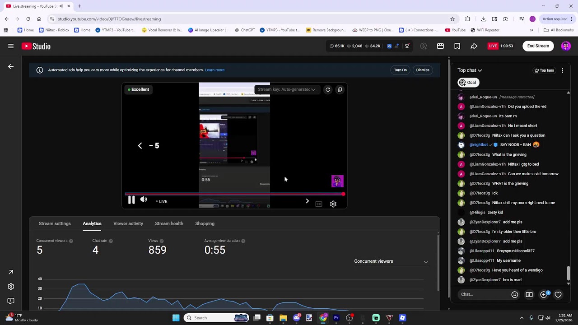The image size is (578, 325).
Task: Click the chat message input field
Action: pyautogui.click(x=483, y=294)
